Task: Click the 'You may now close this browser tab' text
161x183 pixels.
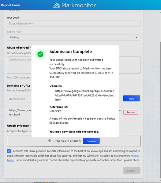Action: [x=74, y=132]
